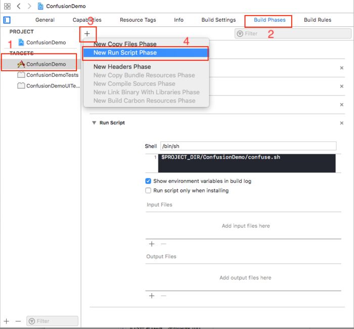Click the ConfusionDemo project file icon in breadcrumb
The image size is (354, 329).
[40, 6]
